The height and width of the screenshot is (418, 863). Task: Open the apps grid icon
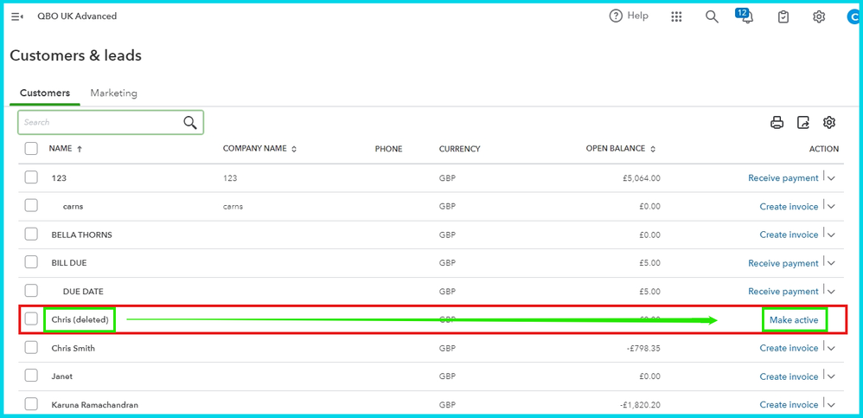tap(676, 16)
